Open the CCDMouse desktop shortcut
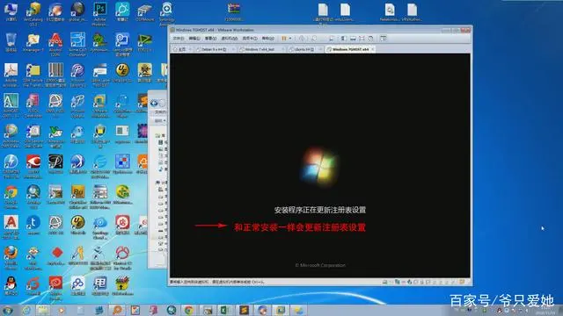This screenshot has height=316, width=563. [x=144, y=11]
